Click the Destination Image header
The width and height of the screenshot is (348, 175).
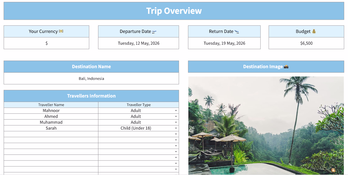tap(266, 67)
